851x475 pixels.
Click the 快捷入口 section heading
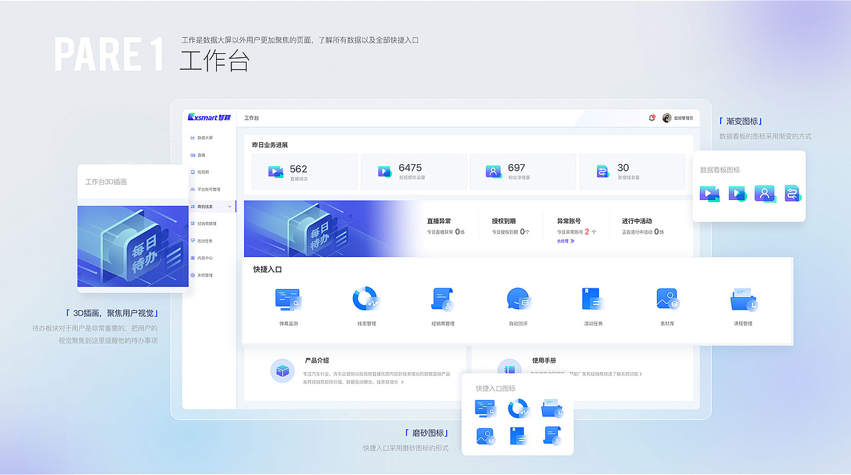tap(268, 270)
